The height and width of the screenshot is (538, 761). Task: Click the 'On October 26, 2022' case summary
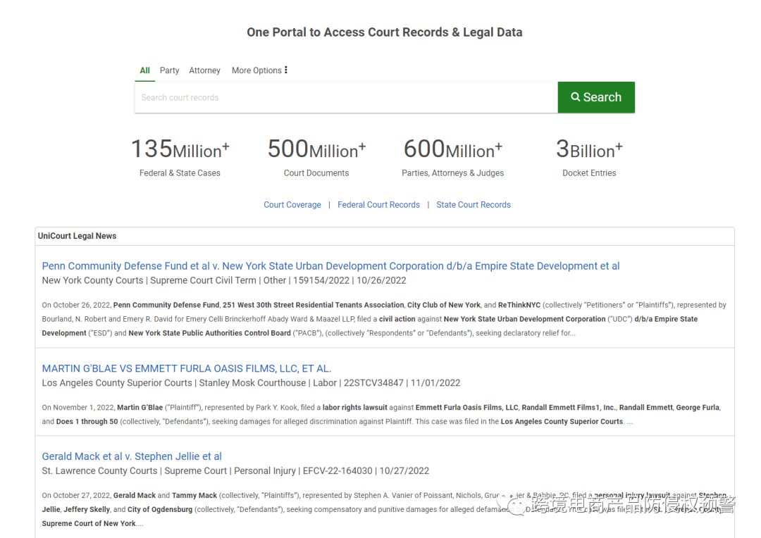point(384,319)
